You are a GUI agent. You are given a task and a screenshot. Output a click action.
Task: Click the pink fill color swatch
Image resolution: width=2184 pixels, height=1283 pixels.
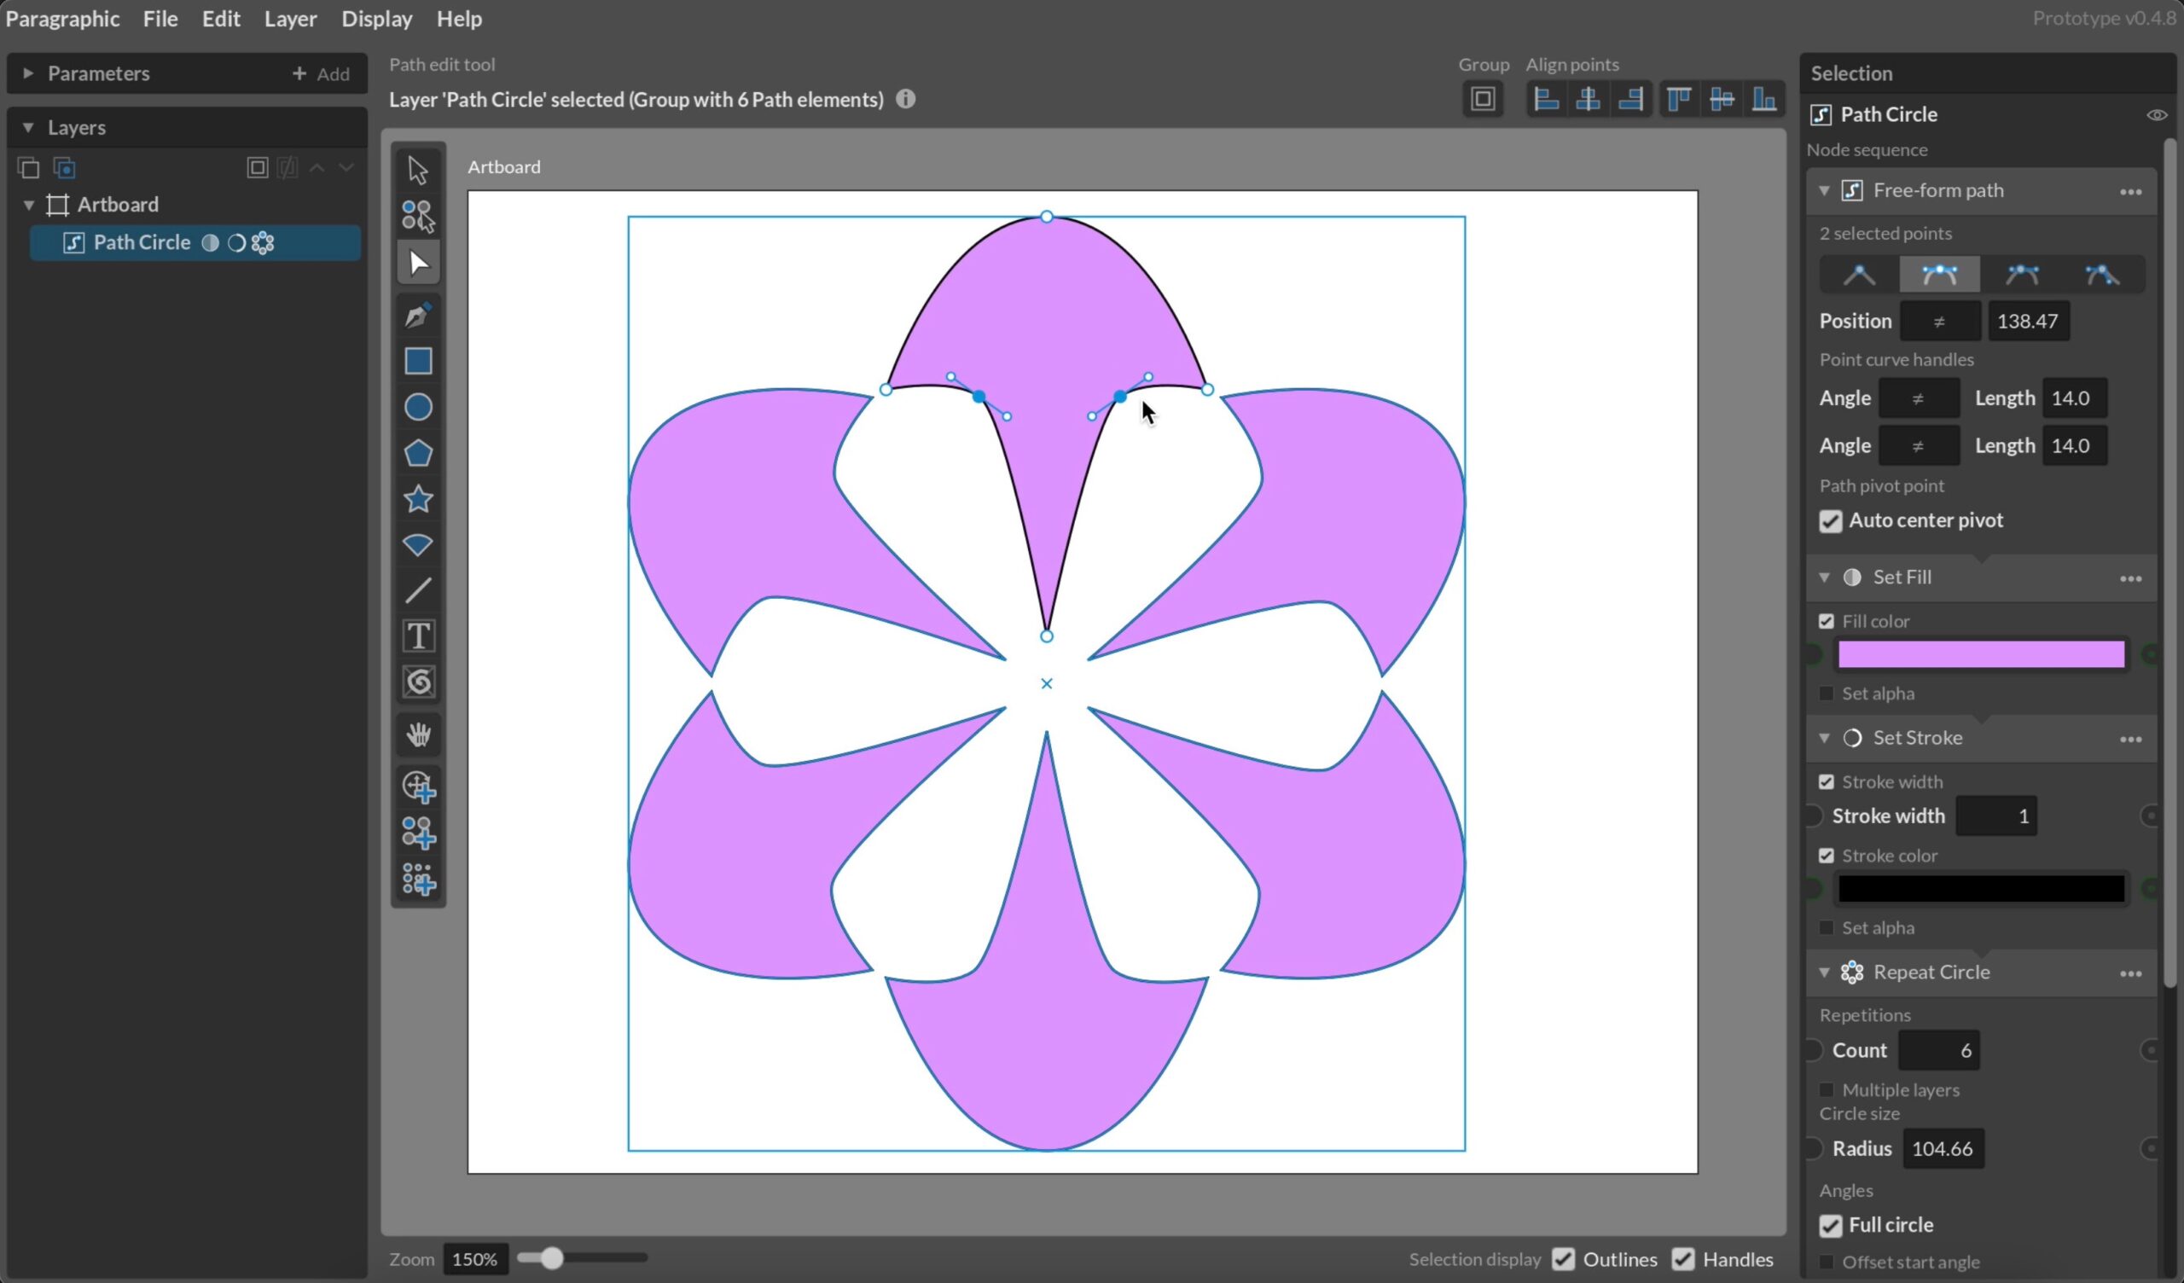1981,655
